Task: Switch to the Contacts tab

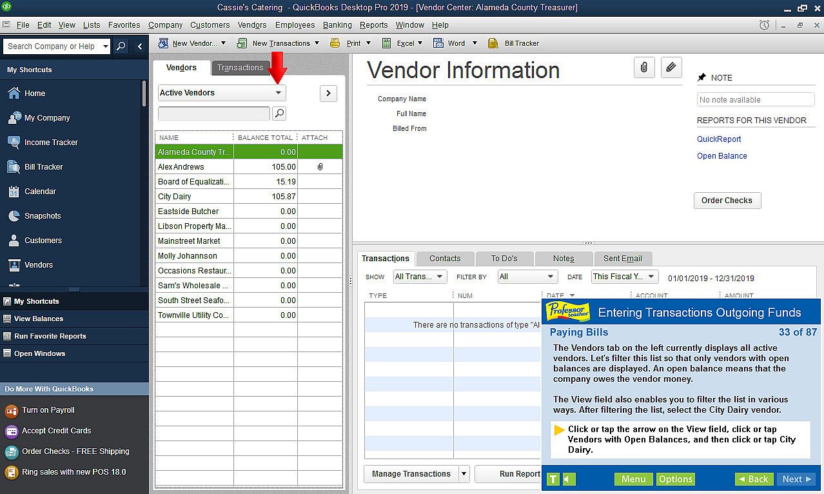Action: [x=445, y=259]
